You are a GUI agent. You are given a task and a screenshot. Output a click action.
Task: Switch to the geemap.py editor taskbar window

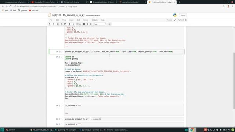91,130
